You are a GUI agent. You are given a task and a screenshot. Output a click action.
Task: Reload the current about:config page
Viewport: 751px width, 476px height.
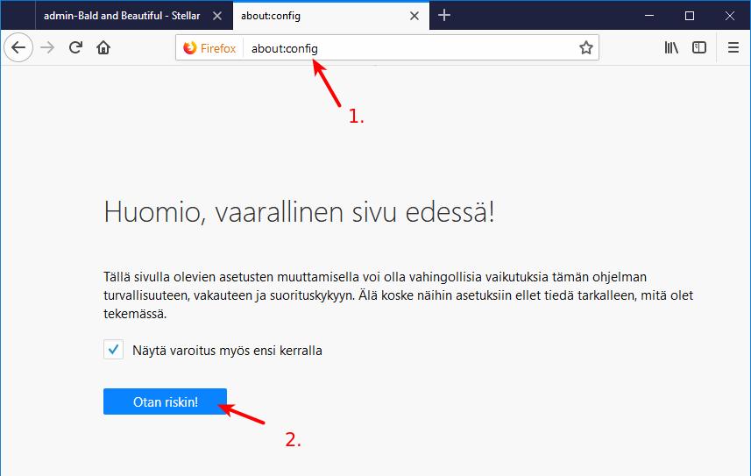tap(75, 48)
